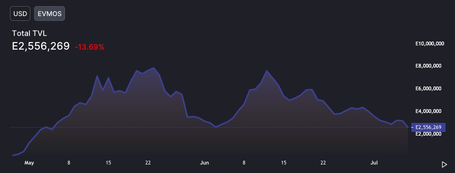Select the EVMOS denomination toggle
The width and height of the screenshot is (455, 173).
(50, 14)
